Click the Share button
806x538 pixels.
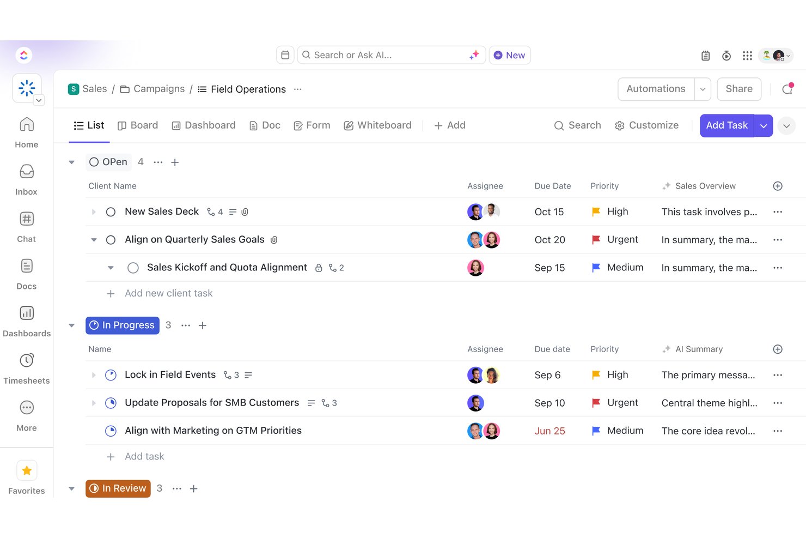click(739, 89)
